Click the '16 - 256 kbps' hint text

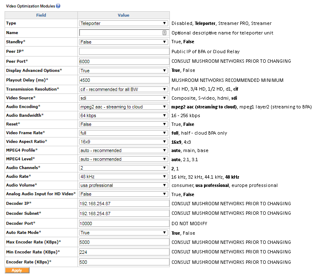point(186,115)
